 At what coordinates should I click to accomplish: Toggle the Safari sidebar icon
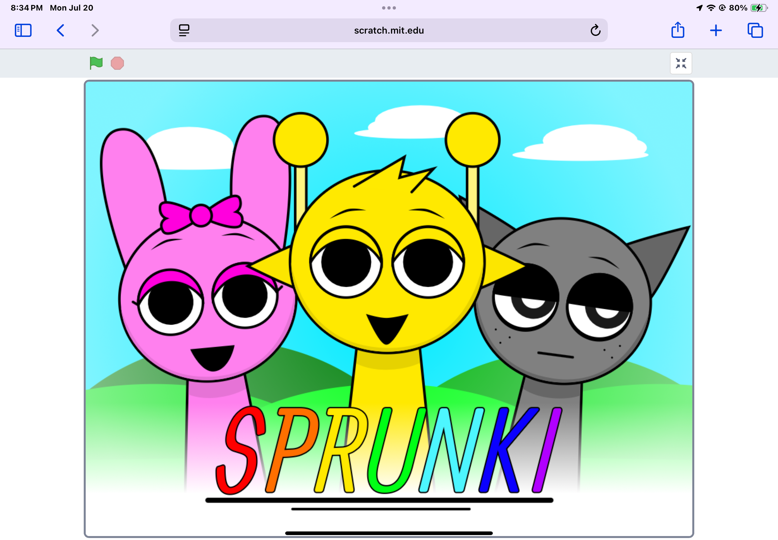click(23, 30)
